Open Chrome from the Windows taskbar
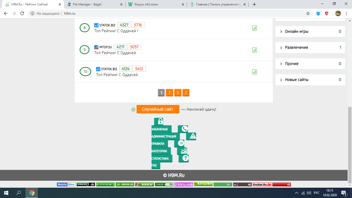 tap(32, 193)
